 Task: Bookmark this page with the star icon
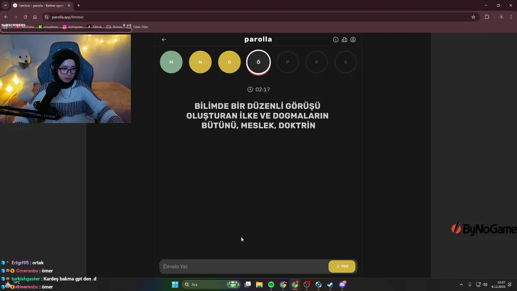pyautogui.click(x=473, y=17)
